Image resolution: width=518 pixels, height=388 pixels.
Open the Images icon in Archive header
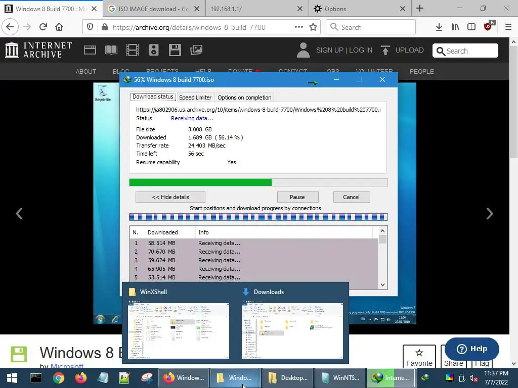196,50
